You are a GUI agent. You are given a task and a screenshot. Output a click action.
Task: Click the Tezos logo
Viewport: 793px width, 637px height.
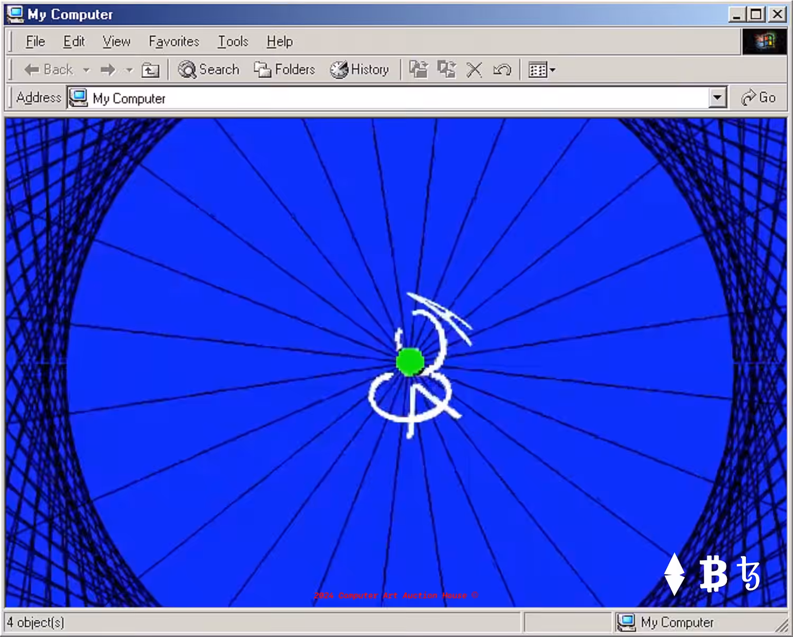pos(749,573)
